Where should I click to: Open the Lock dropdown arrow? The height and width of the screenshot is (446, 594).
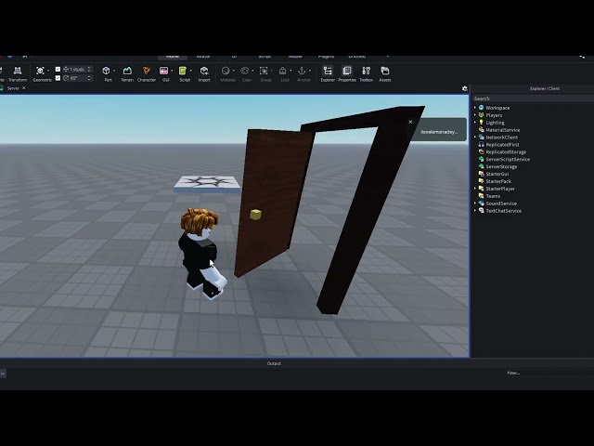291,71
